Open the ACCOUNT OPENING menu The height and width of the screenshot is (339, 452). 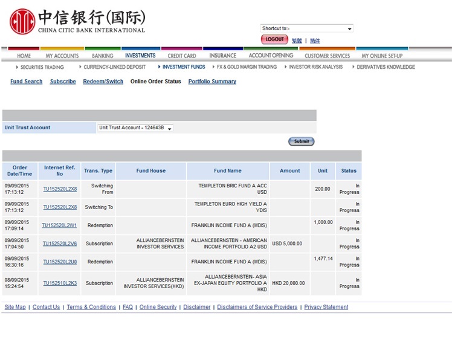click(271, 56)
